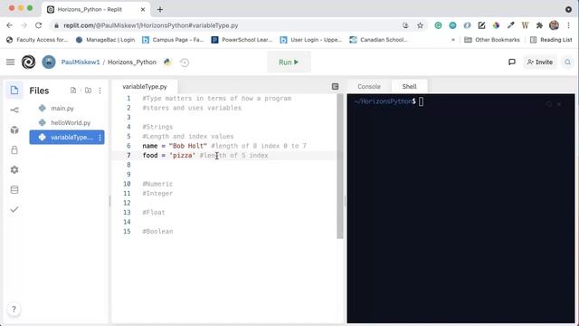Click the Horizons_Python repl name

click(132, 62)
